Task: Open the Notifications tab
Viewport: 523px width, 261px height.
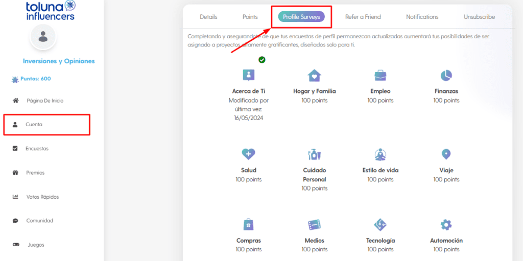Action: (422, 17)
